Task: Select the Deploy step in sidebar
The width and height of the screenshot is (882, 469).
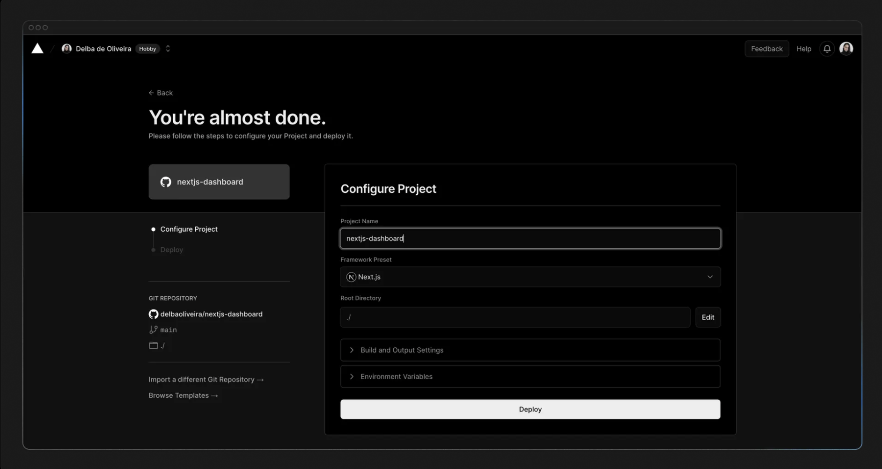Action: click(x=171, y=250)
